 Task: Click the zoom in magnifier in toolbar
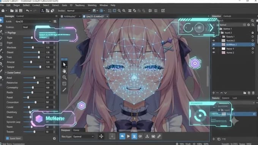pos(119,11)
